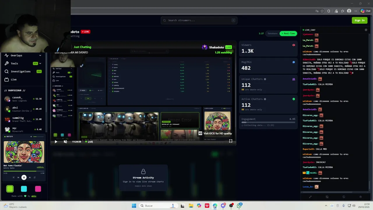373x210 pixels.
Task: Select suspicious streamer xqc
Action: 23,129
